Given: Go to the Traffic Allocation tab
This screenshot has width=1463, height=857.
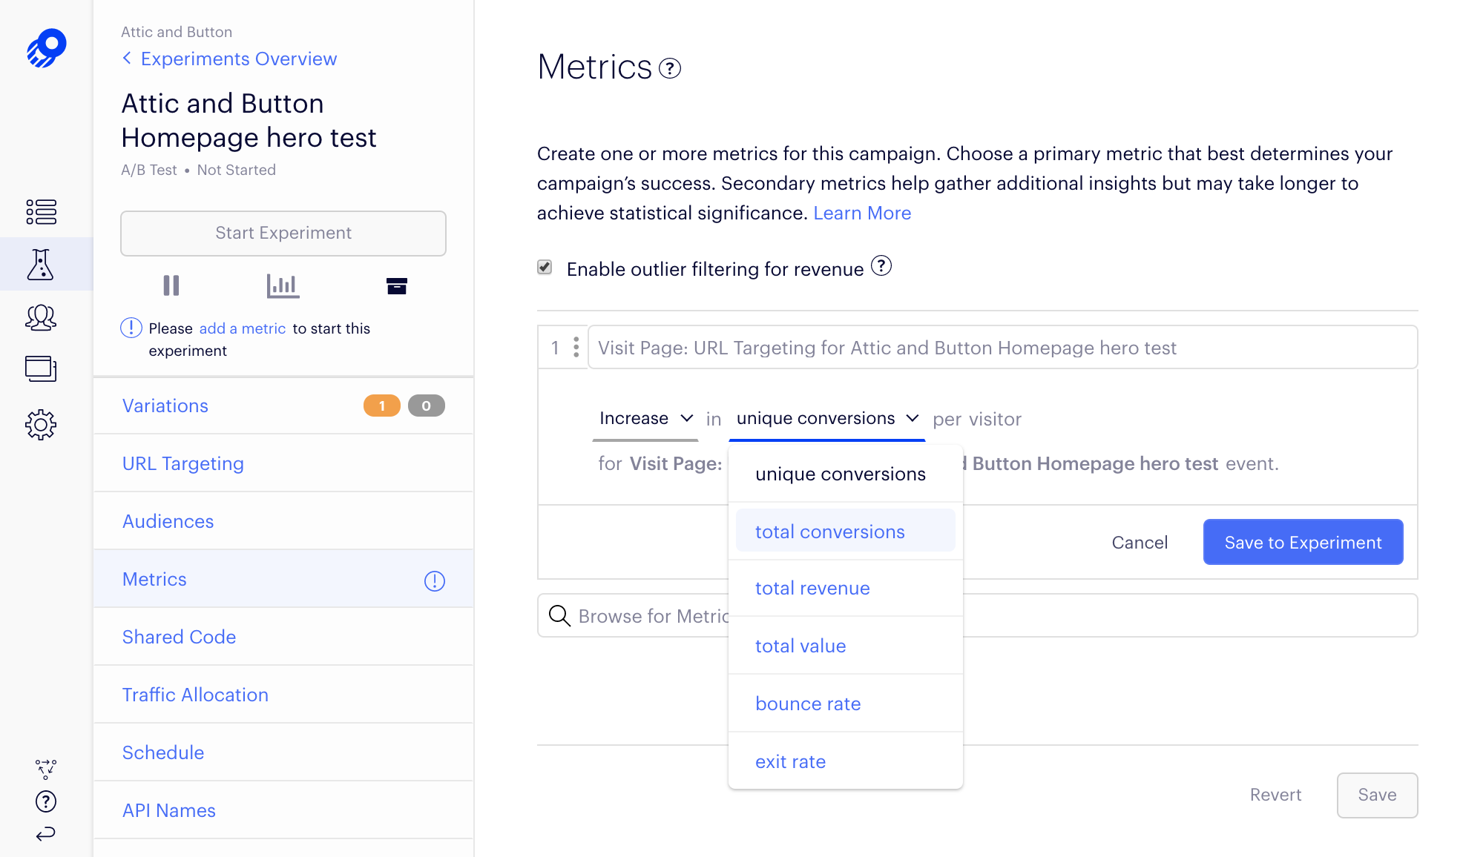Looking at the screenshot, I should pos(195,695).
